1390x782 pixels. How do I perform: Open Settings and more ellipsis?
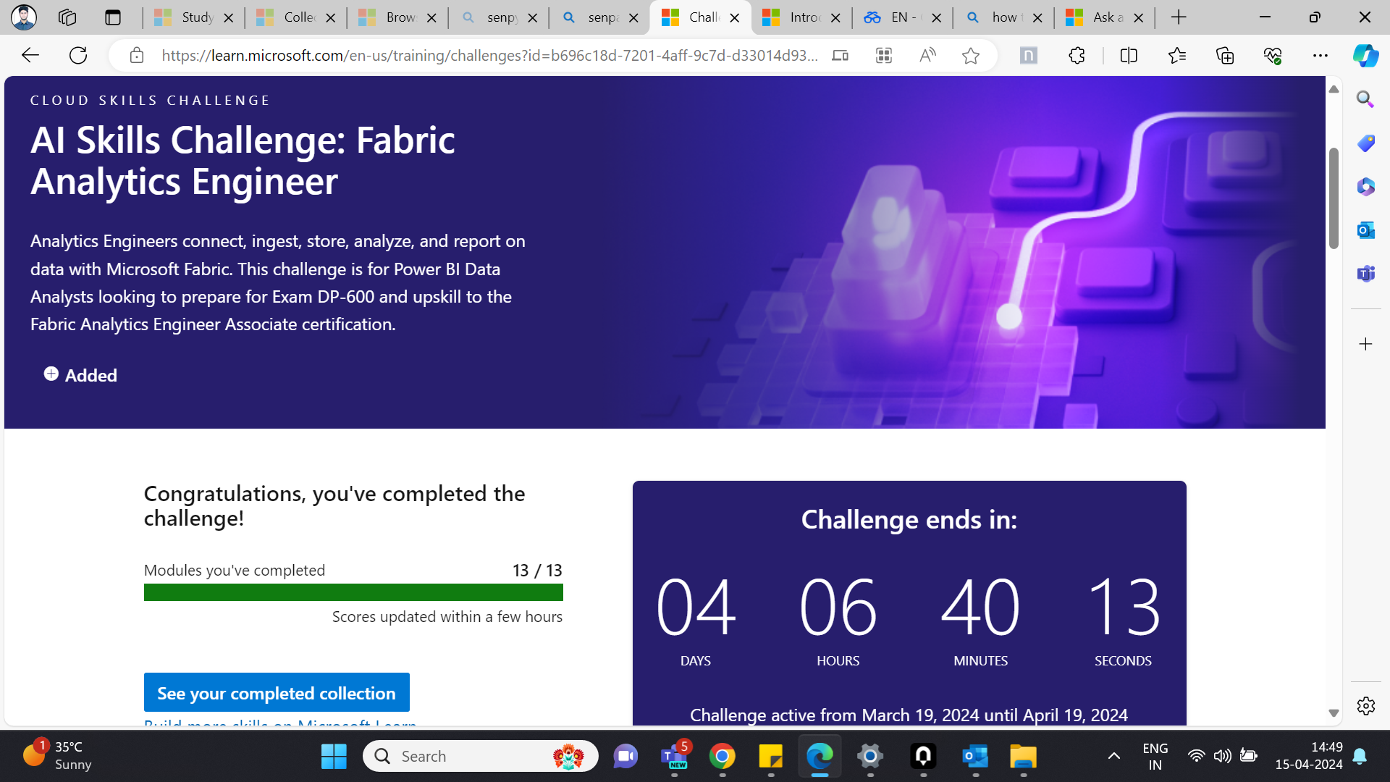pyautogui.click(x=1320, y=55)
